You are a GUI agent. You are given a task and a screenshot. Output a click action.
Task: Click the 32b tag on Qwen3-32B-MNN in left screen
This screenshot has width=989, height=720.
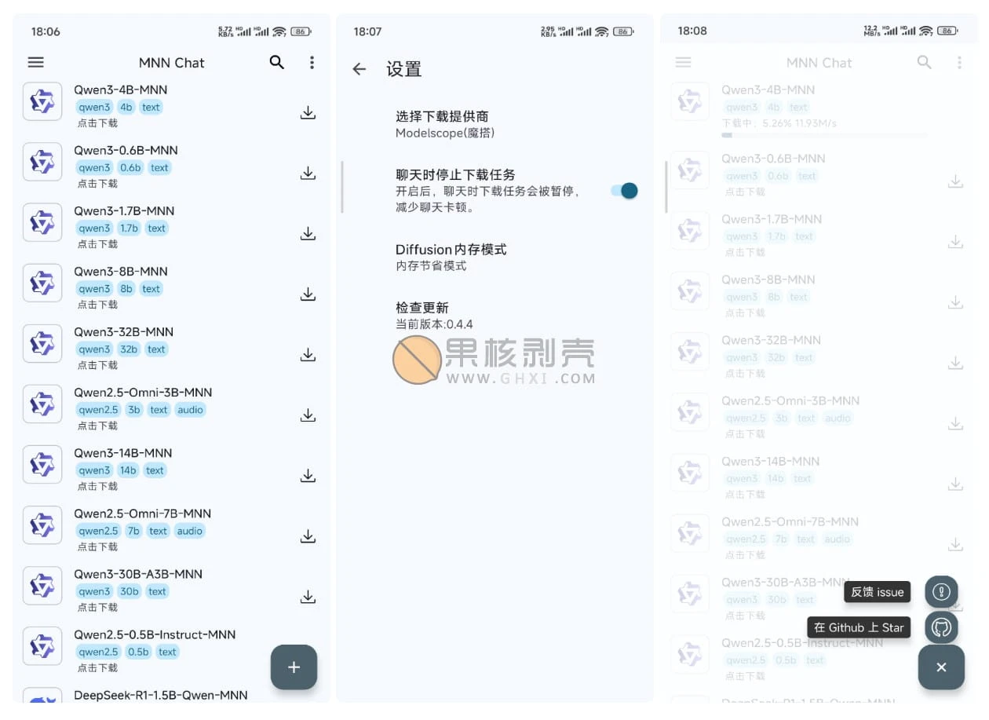coord(129,349)
